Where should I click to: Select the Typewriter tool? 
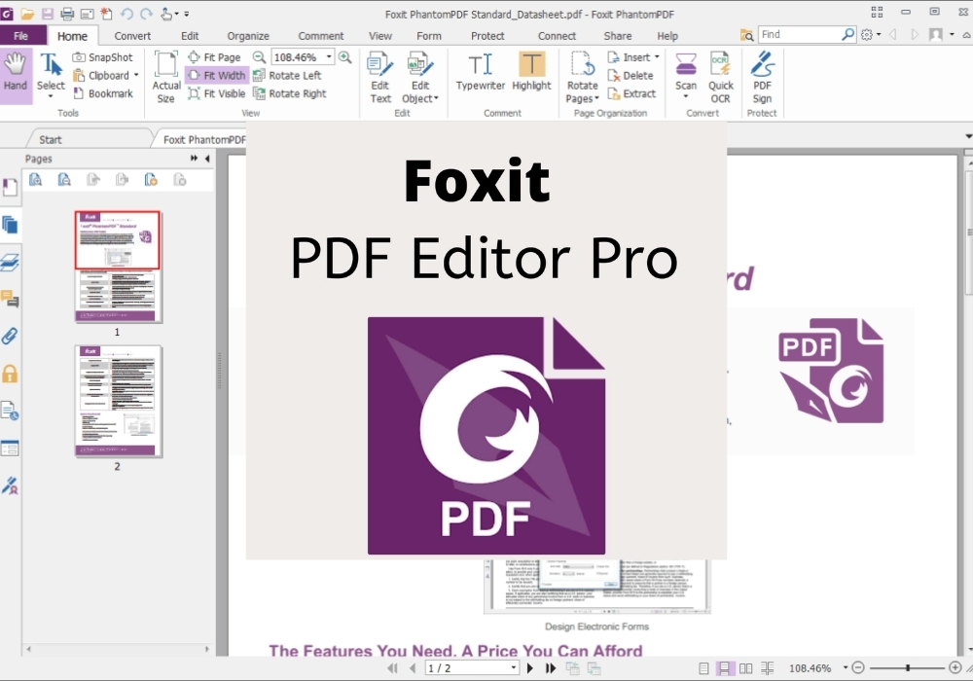point(481,72)
